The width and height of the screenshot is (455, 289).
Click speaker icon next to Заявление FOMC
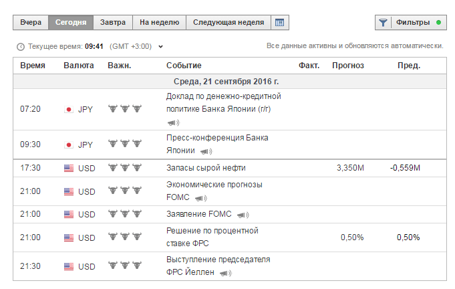click(243, 215)
